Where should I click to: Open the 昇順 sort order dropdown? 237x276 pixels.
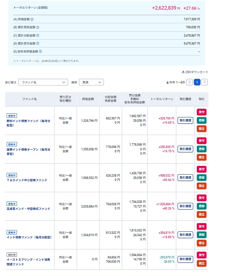coord(91,82)
